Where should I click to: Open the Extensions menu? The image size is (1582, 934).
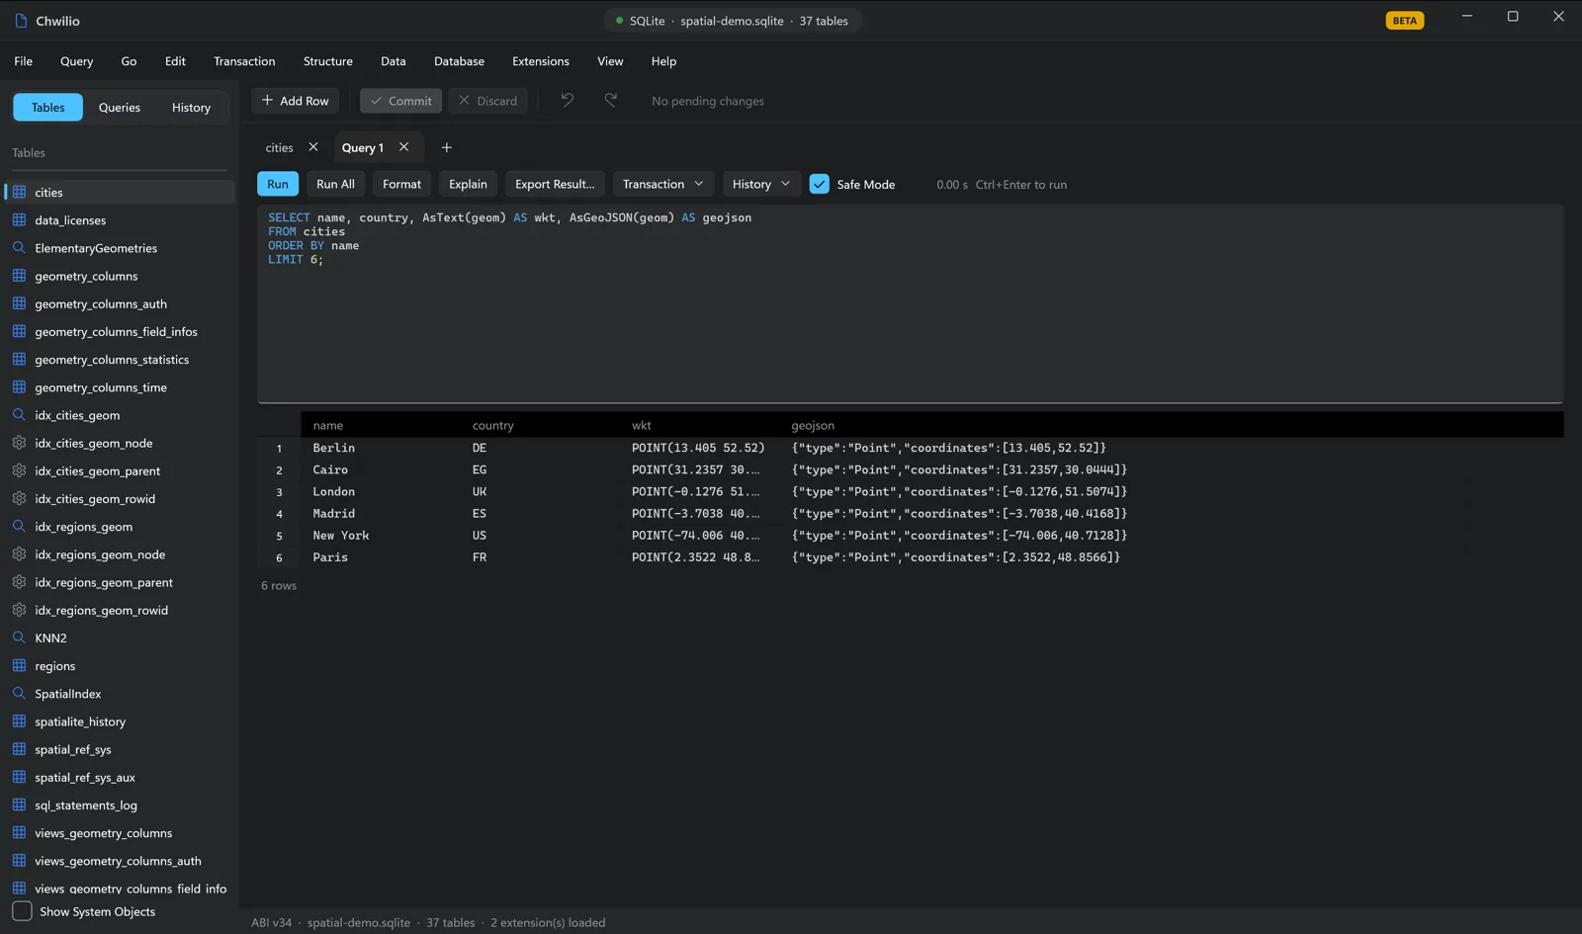pyautogui.click(x=541, y=61)
